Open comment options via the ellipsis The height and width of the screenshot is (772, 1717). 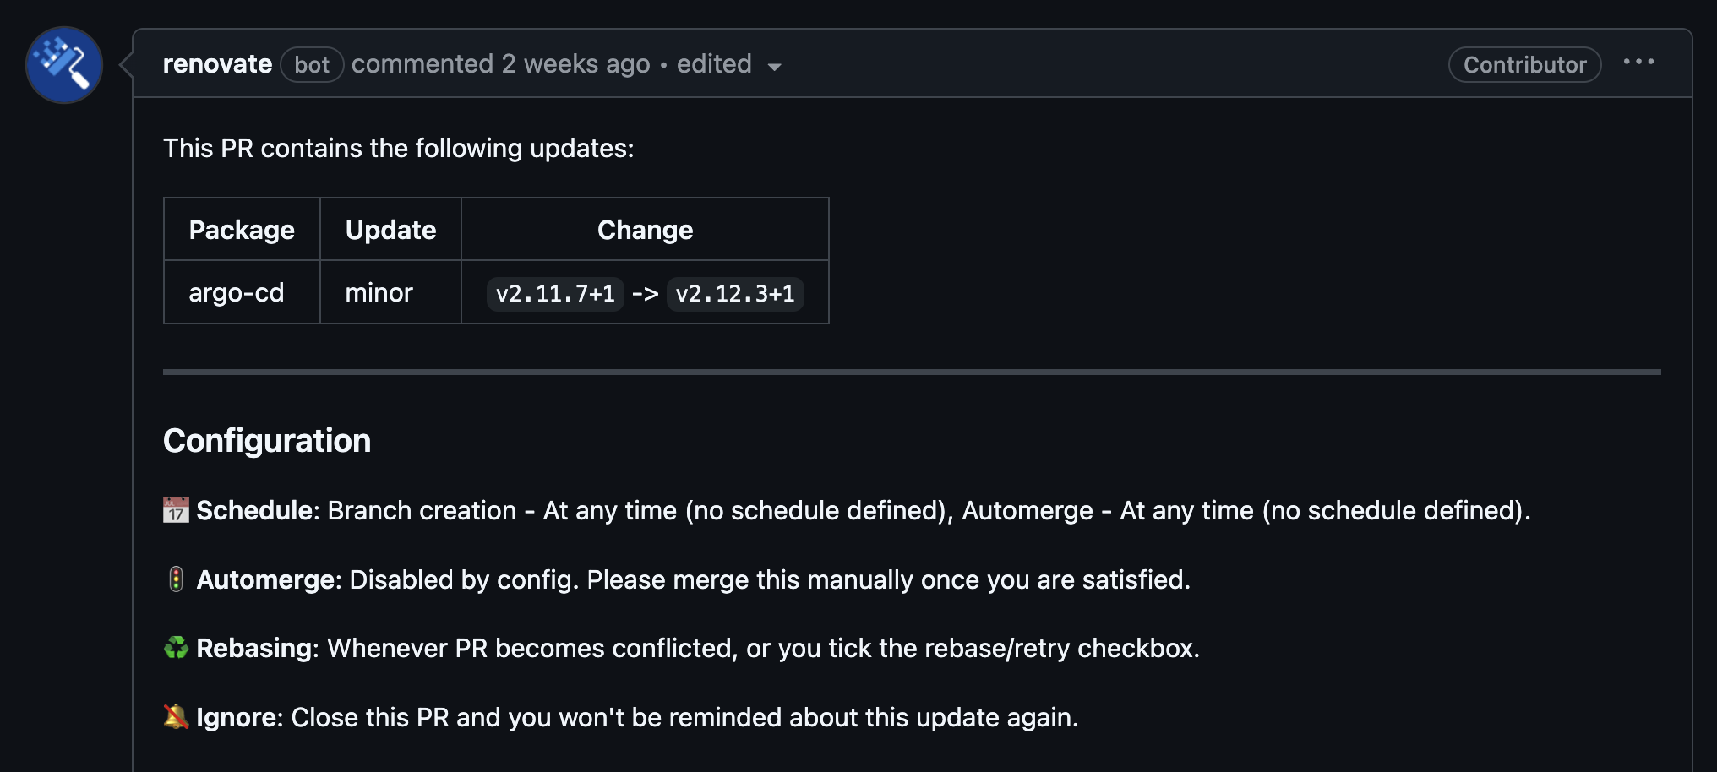click(x=1640, y=61)
